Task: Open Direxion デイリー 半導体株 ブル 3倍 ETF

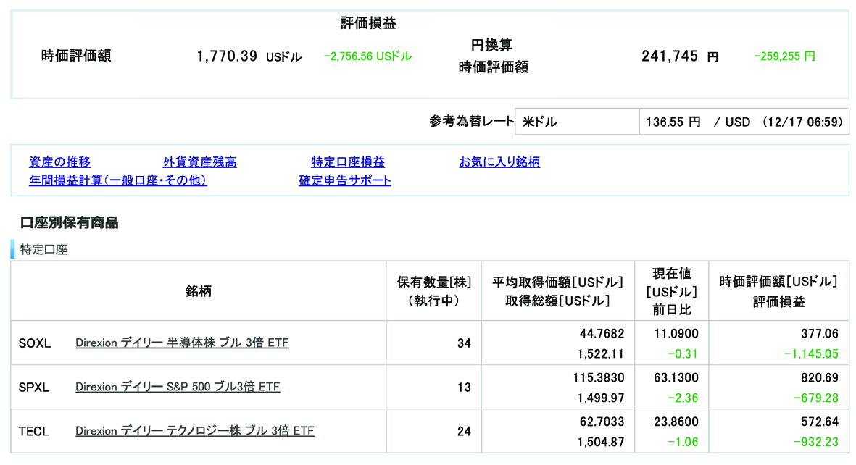Action: pos(182,343)
